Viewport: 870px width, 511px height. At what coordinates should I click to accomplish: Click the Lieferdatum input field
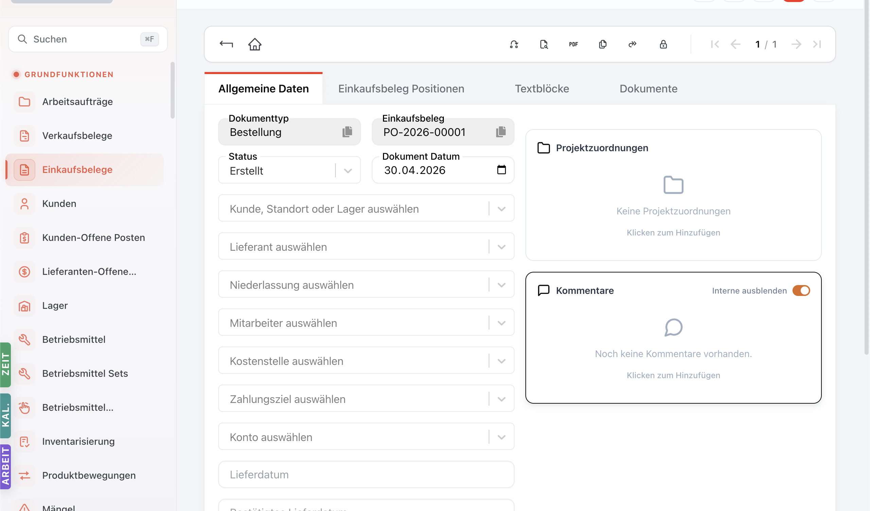tap(366, 474)
